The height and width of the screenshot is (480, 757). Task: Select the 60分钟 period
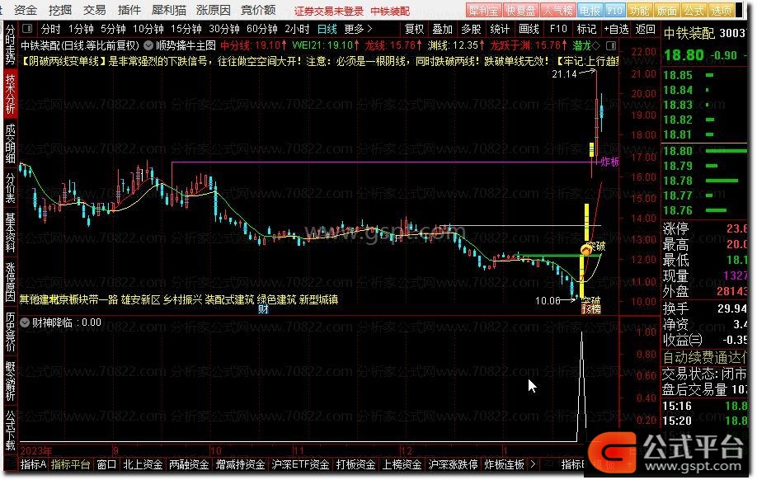coord(262,29)
